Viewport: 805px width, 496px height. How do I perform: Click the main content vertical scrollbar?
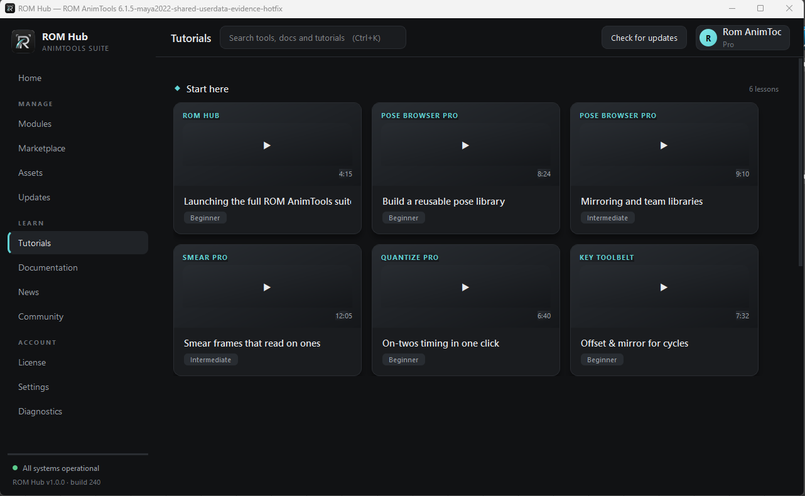coord(801,163)
